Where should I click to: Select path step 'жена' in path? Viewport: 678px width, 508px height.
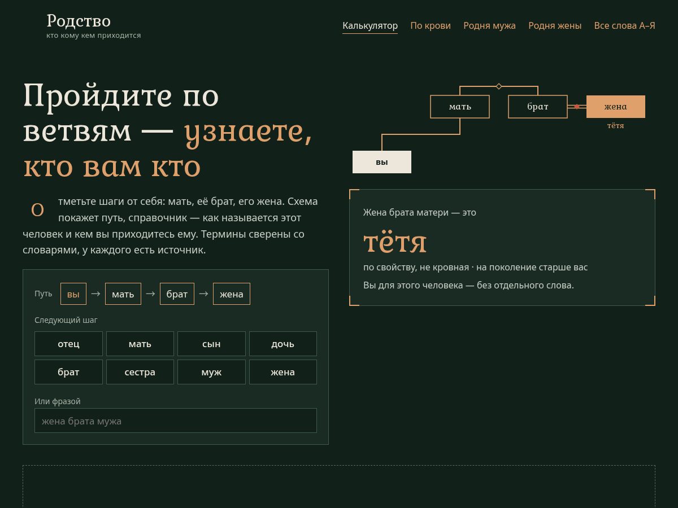[232, 294]
